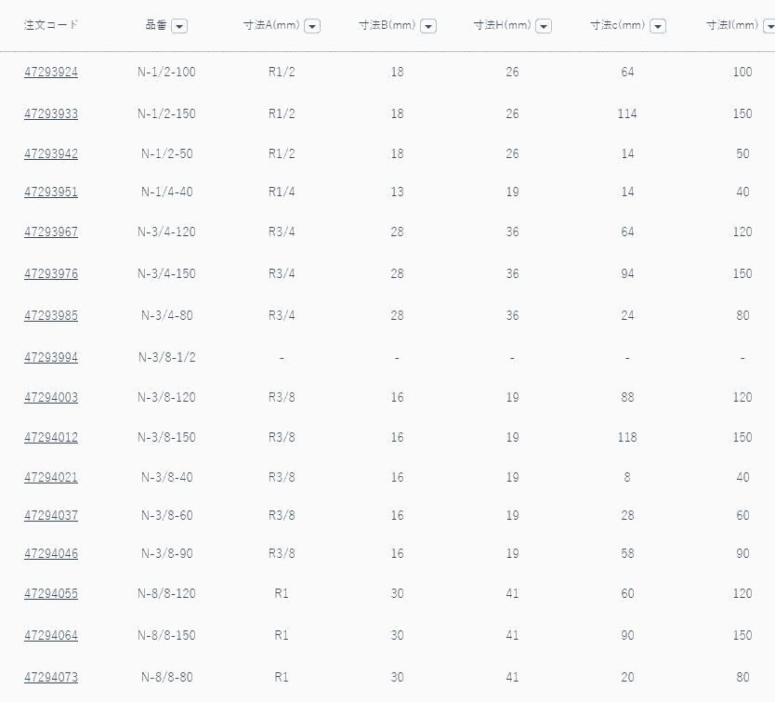Open the 47293951 order link
Viewport: 775px width, 702px height.
[51, 192]
